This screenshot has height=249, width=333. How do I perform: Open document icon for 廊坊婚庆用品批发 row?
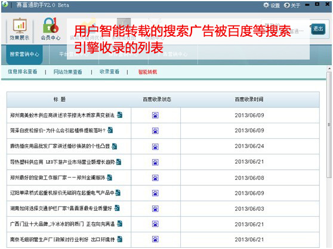(114, 146)
